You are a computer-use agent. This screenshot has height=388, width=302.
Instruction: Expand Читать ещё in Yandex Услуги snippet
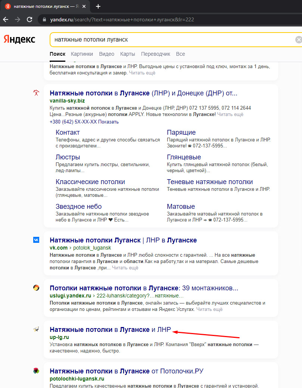pos(209,309)
